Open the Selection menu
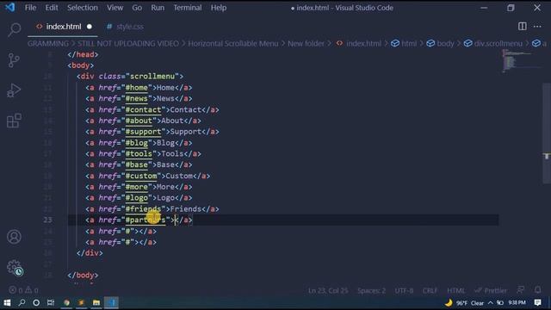Viewport: 551px width, 310px height. [x=83, y=8]
